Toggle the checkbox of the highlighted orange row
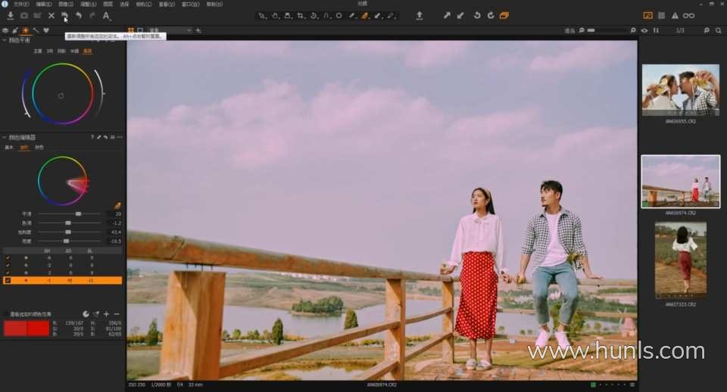The image size is (727, 392). tap(8, 280)
